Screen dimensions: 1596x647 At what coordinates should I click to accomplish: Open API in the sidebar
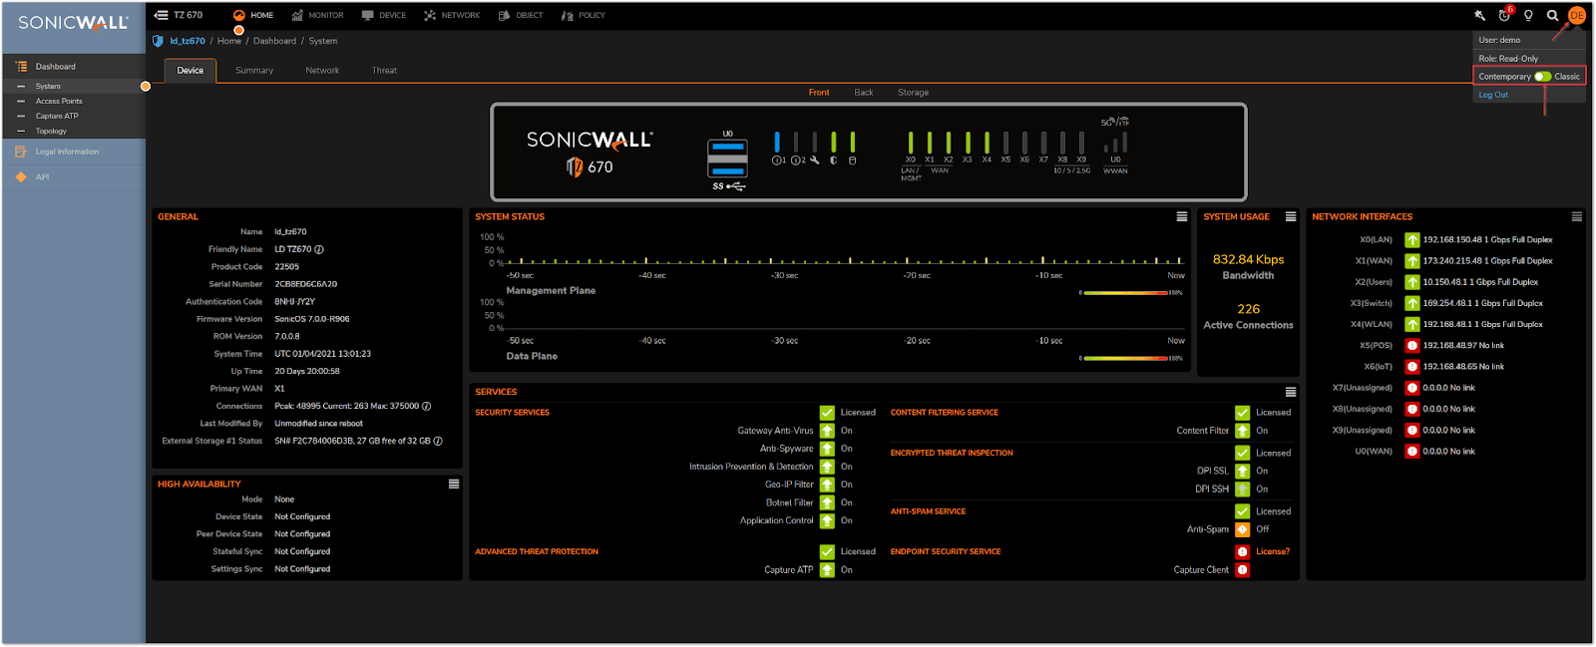42,177
